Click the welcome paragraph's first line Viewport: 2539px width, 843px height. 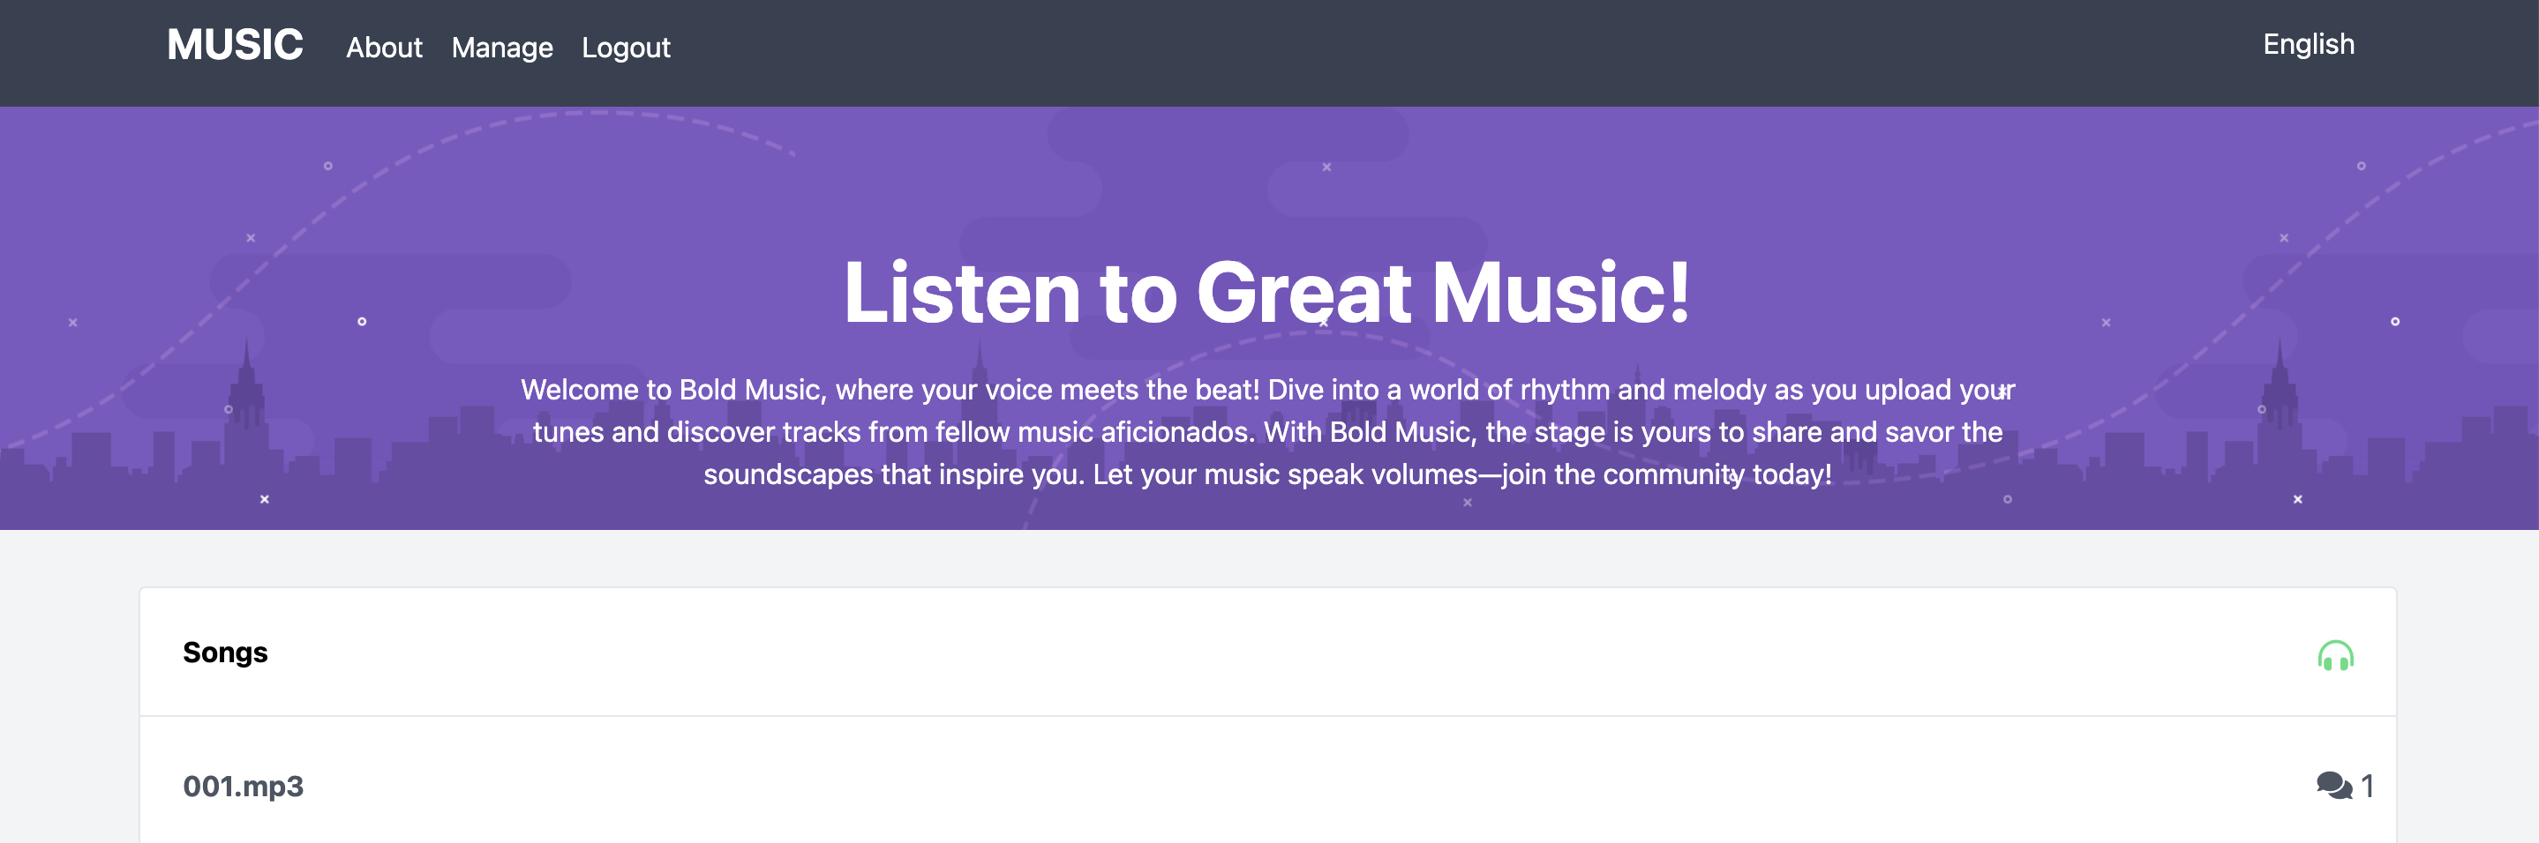1267,390
